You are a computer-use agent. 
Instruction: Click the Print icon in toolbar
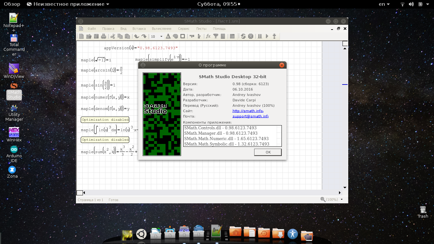pos(103,36)
